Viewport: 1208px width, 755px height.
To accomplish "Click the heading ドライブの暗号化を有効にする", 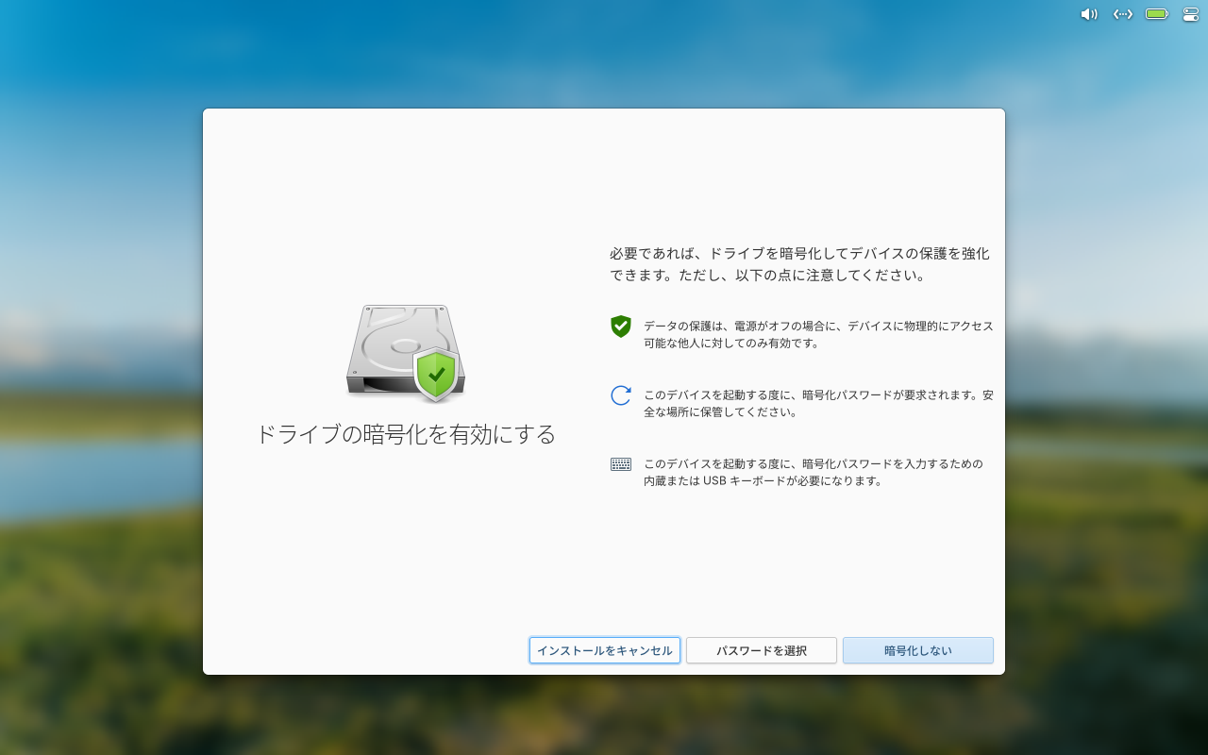I will [x=406, y=434].
